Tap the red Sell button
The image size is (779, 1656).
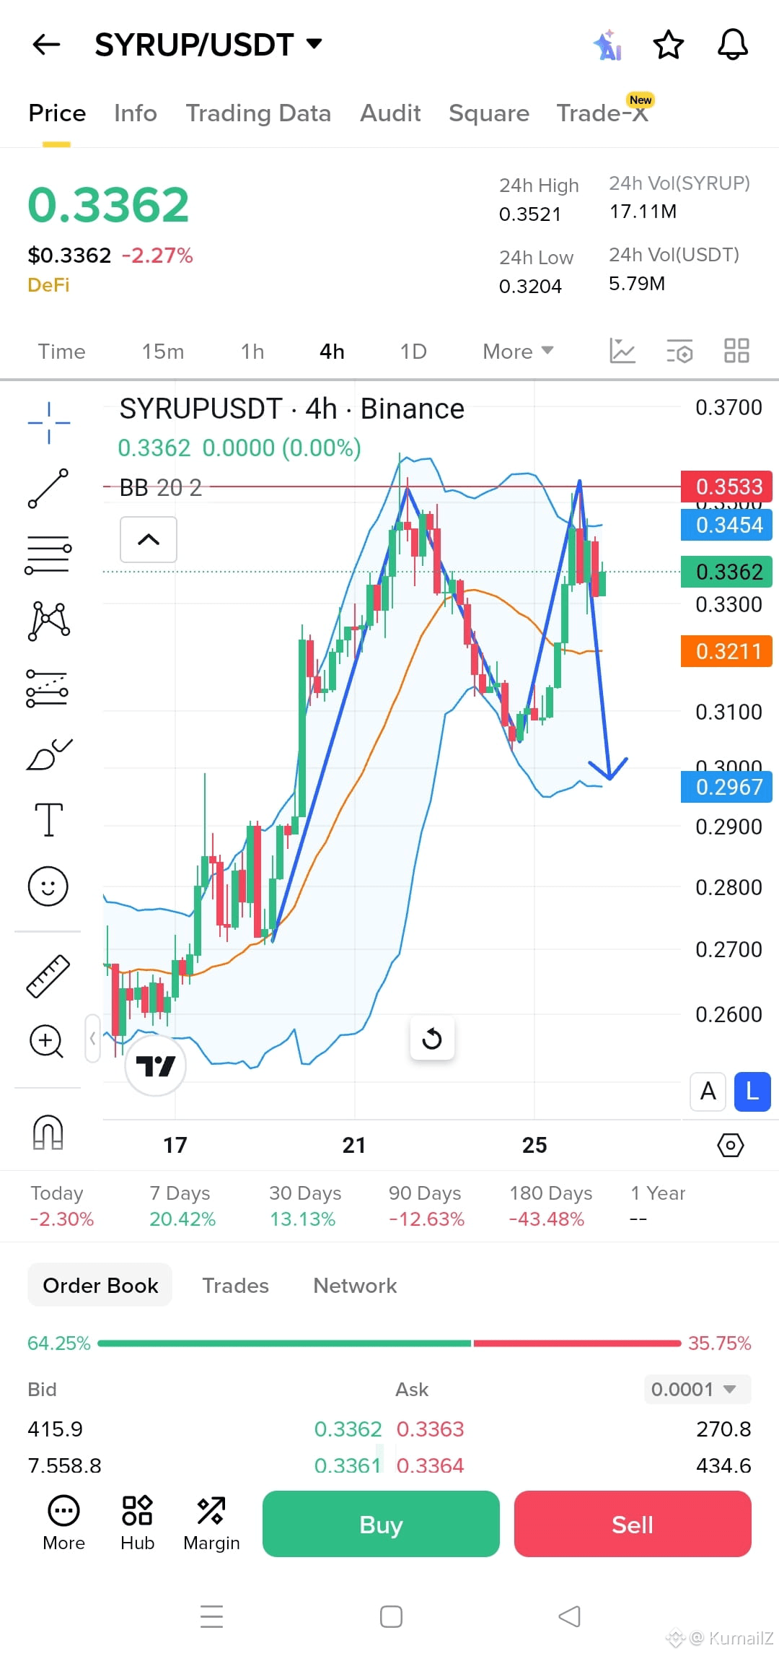633,1524
